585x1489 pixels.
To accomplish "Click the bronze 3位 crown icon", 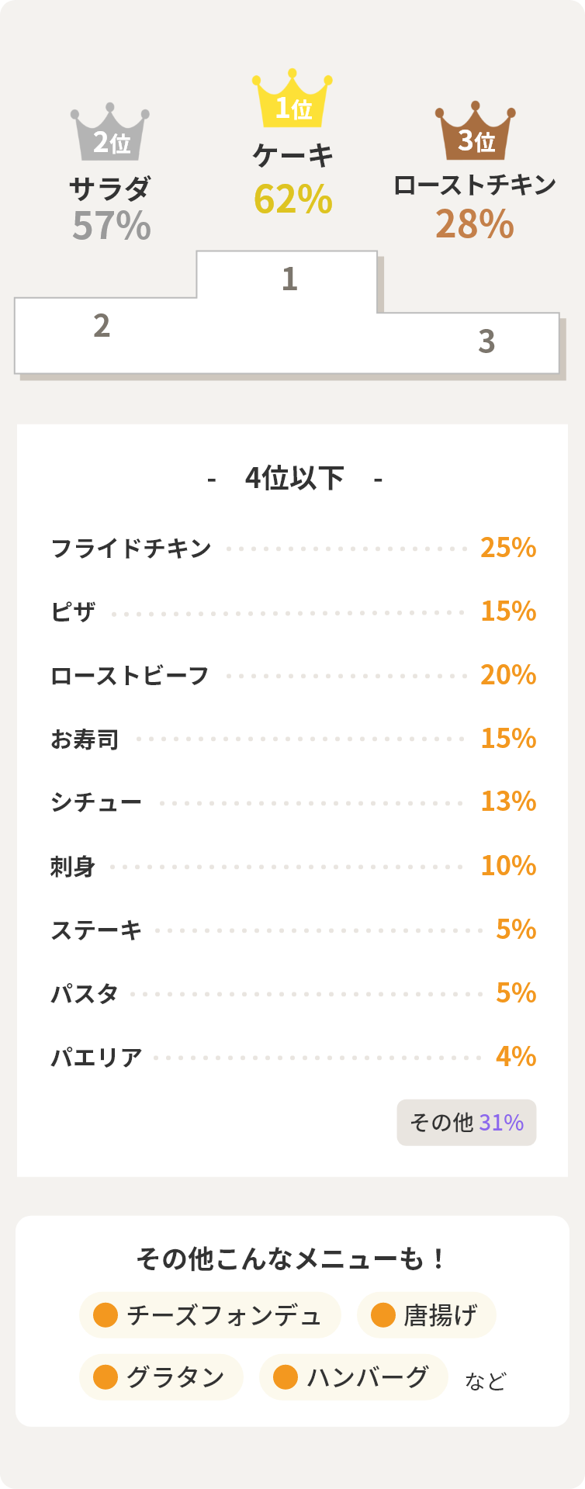I will coord(475,132).
